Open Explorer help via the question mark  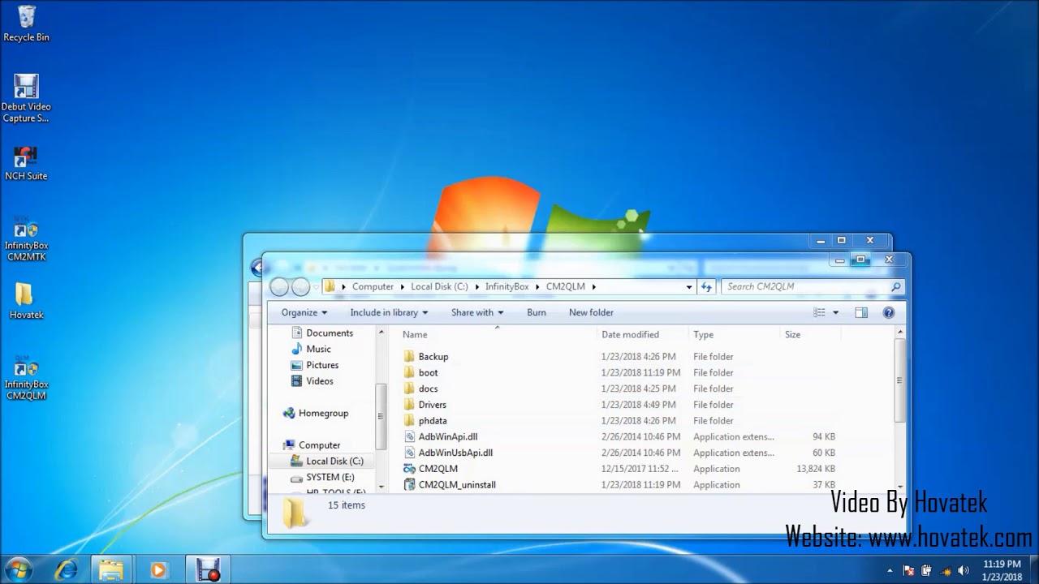point(888,312)
